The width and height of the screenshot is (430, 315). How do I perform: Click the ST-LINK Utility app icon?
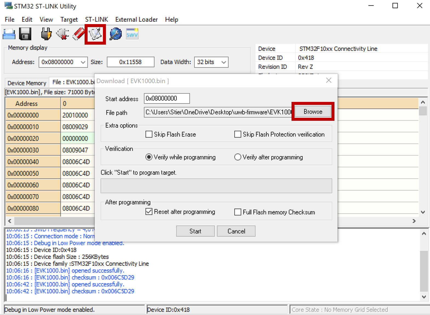pyautogui.click(x=8, y=6)
